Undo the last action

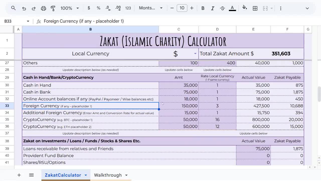coord(24,8)
